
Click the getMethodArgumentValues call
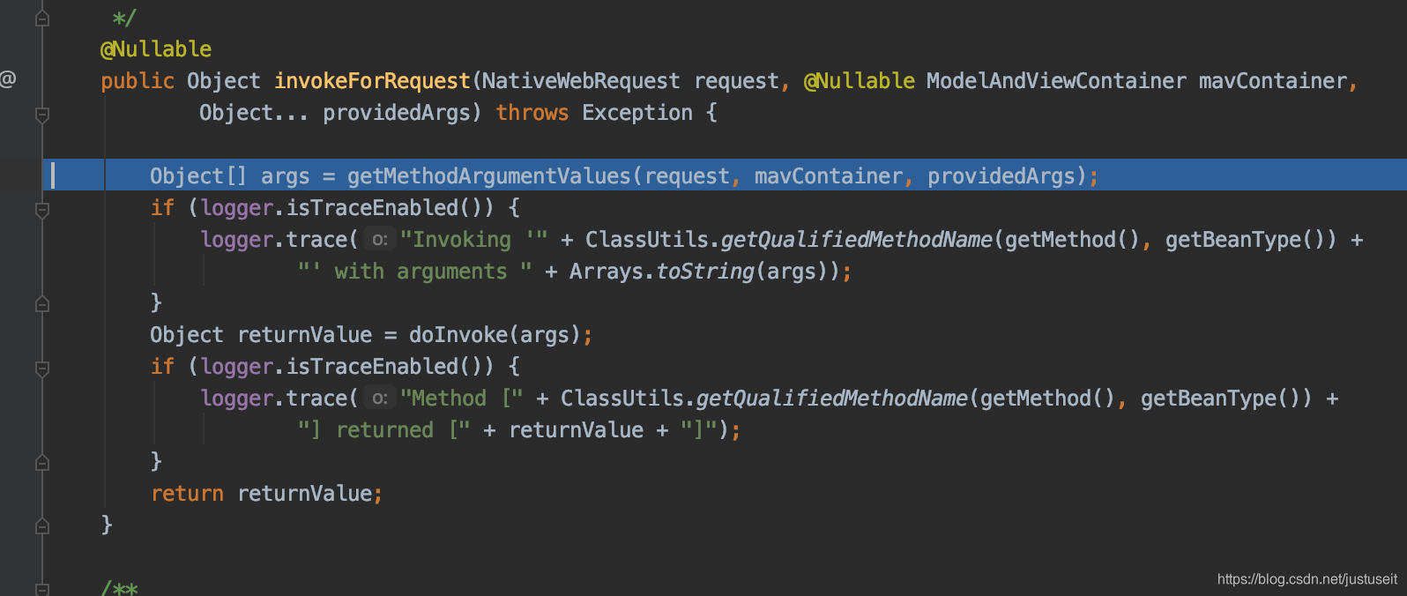(489, 176)
